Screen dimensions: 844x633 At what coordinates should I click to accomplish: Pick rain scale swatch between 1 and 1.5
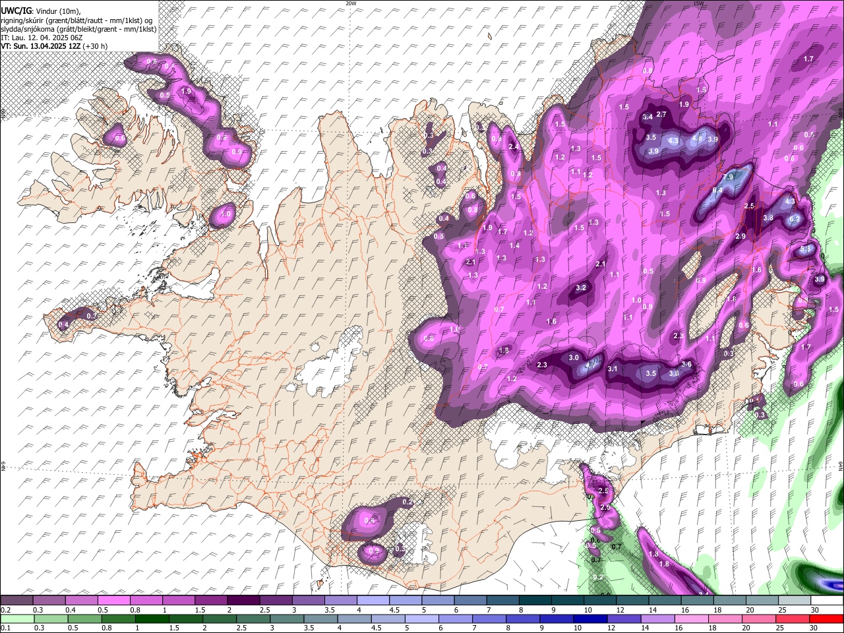click(152, 619)
